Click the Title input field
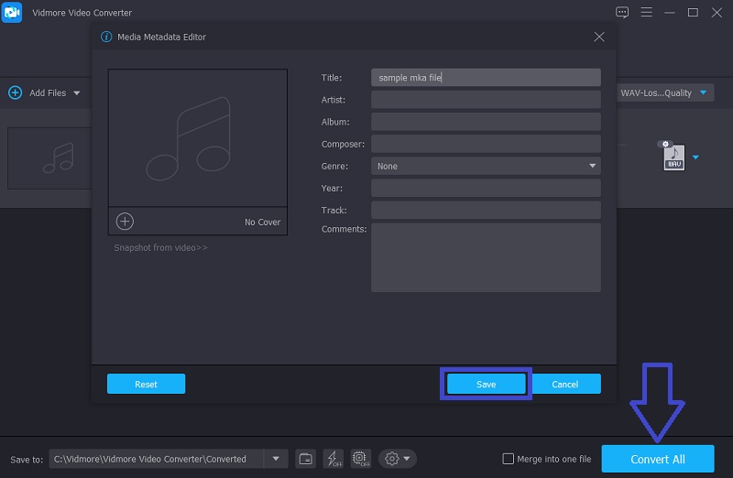The image size is (733, 478). 486,78
